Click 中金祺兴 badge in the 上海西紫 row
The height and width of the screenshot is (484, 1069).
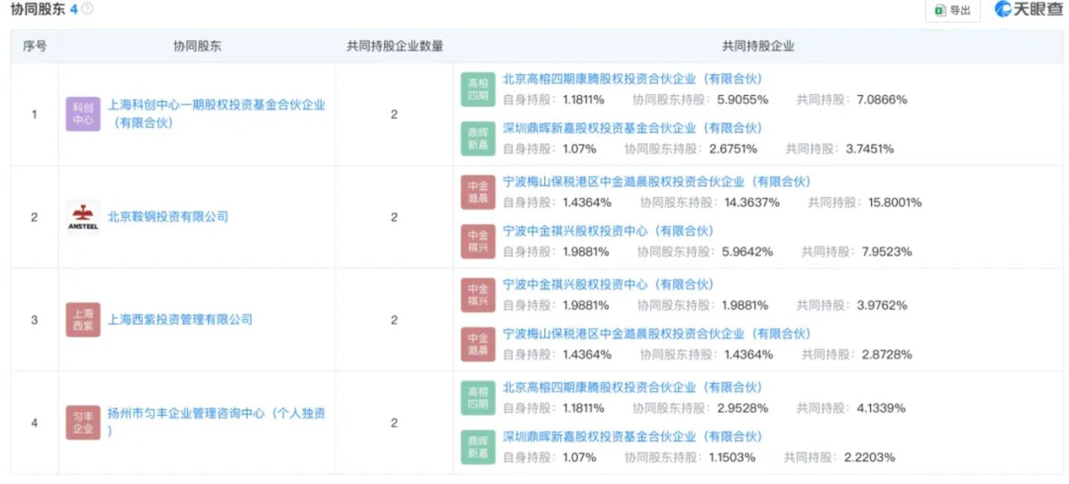pos(478,294)
